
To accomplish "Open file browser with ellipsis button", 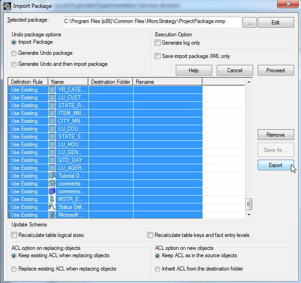I will (249, 23).
